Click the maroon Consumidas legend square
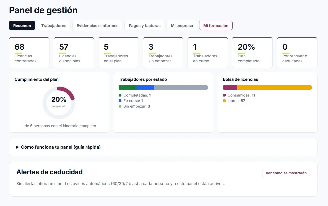 coord(224,95)
